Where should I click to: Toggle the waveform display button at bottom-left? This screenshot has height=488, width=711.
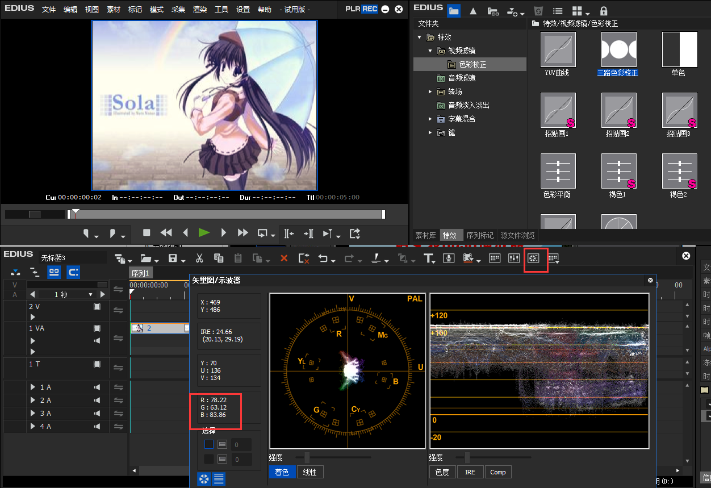[x=219, y=479]
